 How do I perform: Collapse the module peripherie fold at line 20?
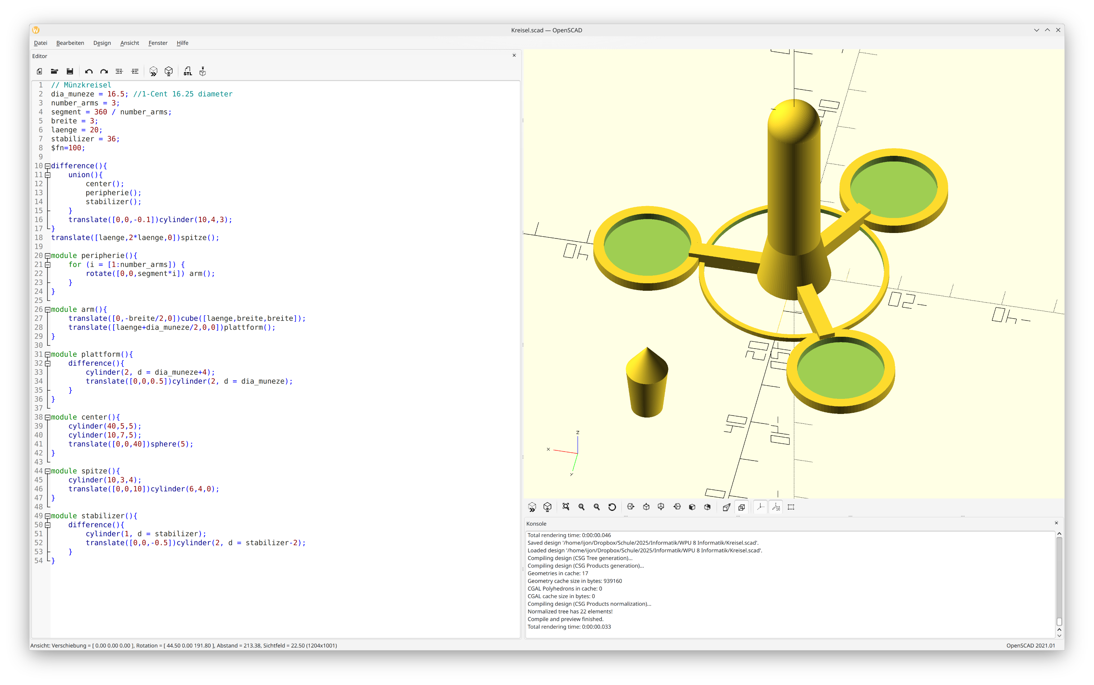point(47,256)
